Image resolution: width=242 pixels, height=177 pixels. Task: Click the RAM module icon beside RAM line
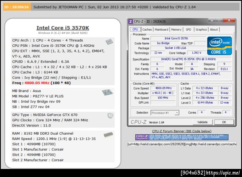click(108, 135)
